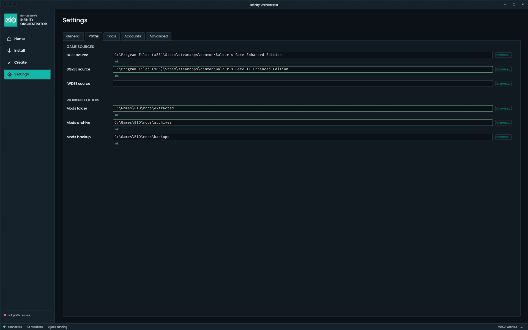Click the BGEE source path field
Image resolution: width=528 pixels, height=330 pixels.
tap(303, 55)
